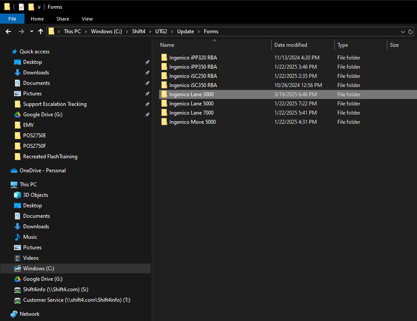This screenshot has height=321, width=417.
Task: Click the Refresh icon in address bar
Action: [x=410, y=31]
